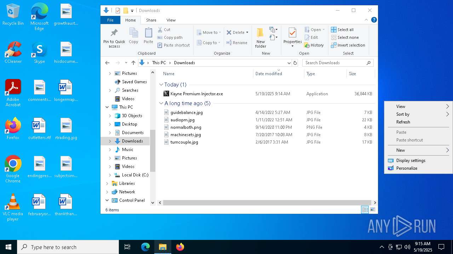The width and height of the screenshot is (453, 254).
Task: Open notification center on taskbar
Action: pos(441,247)
